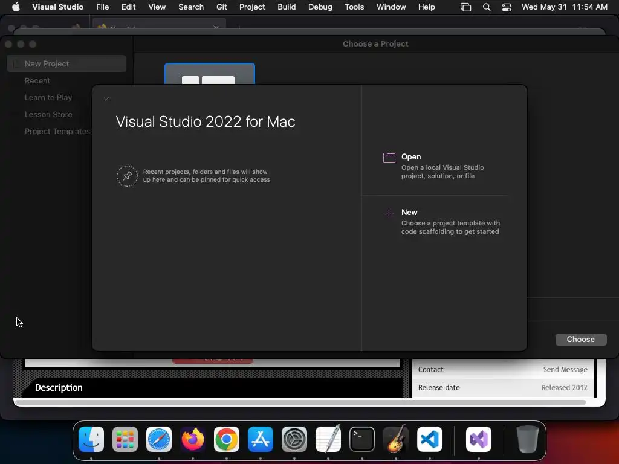Open Finder from the Dock
619x464 pixels.
(91, 439)
